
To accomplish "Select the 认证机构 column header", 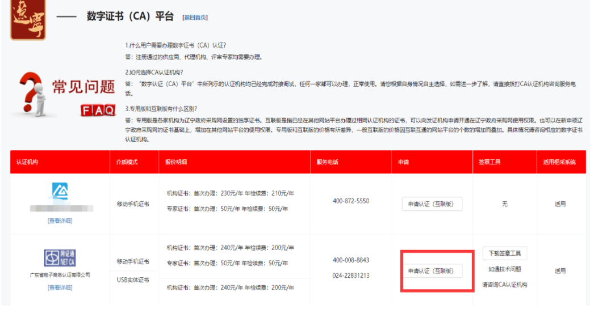I will pos(28,162).
